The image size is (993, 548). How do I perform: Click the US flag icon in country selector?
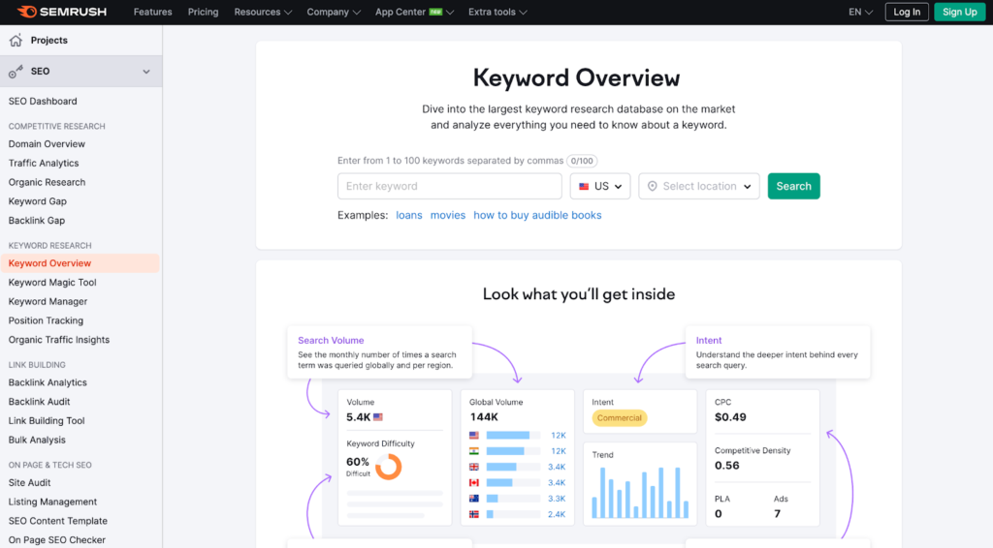pos(584,187)
